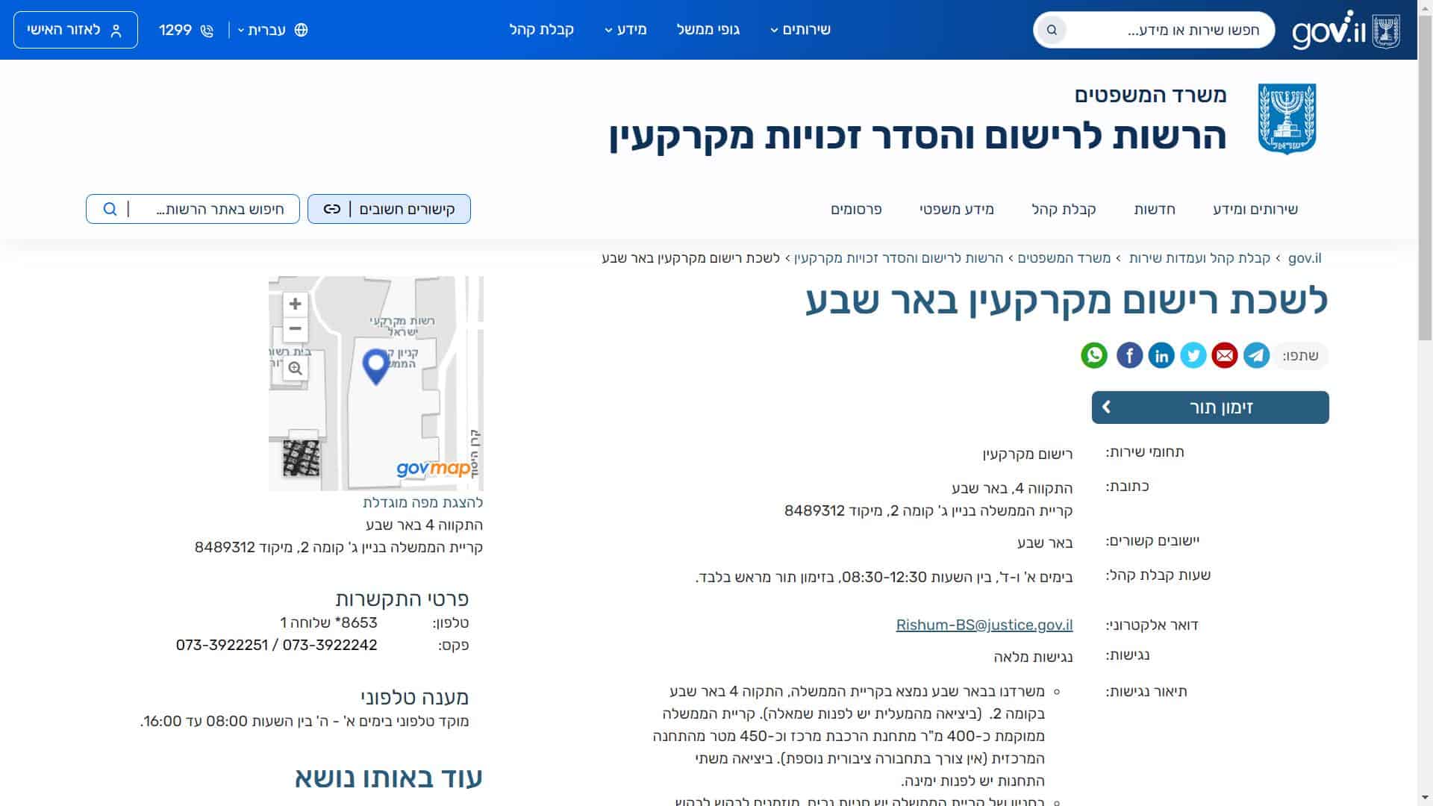Click the top gov.il search magnifier
This screenshot has width=1433, height=806.
click(x=1052, y=30)
